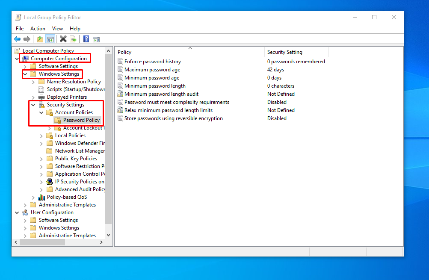Click the Enforce password history policy icon
This screenshot has height=280, width=429.
point(120,62)
